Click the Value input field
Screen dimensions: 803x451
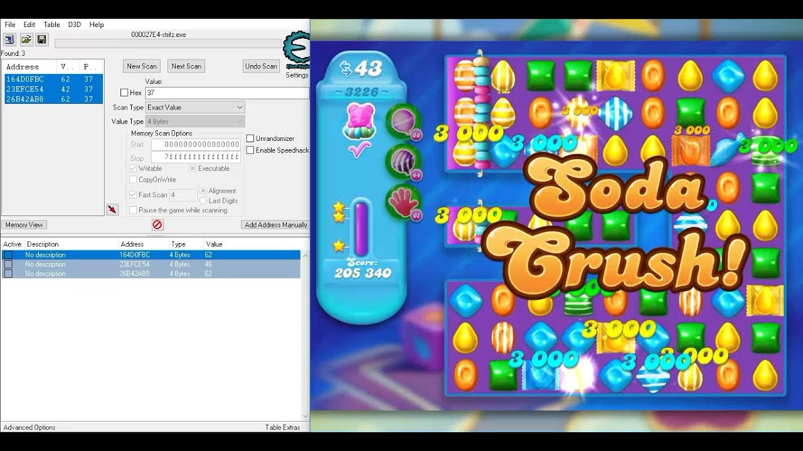point(227,93)
